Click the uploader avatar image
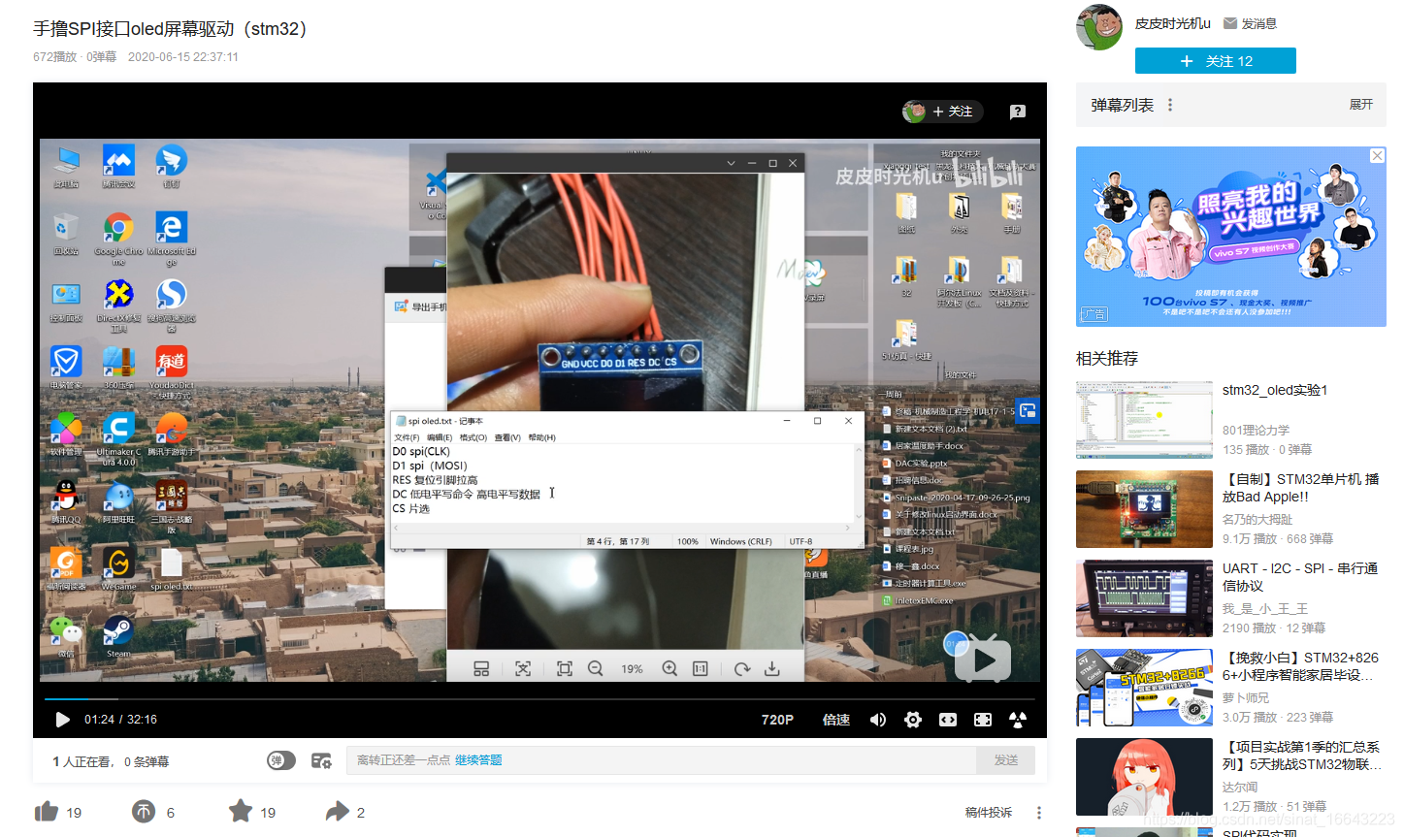The image size is (1404, 837). [x=1099, y=27]
